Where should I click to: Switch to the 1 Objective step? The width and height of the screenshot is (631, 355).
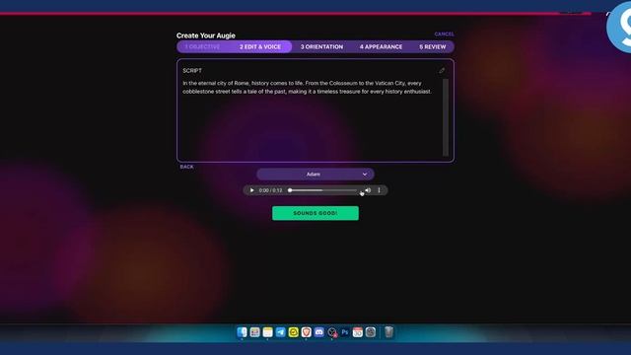click(202, 46)
